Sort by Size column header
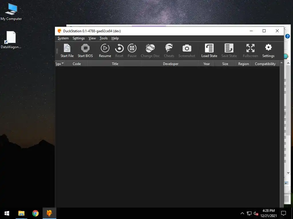293x219 pixels. tap(225, 64)
